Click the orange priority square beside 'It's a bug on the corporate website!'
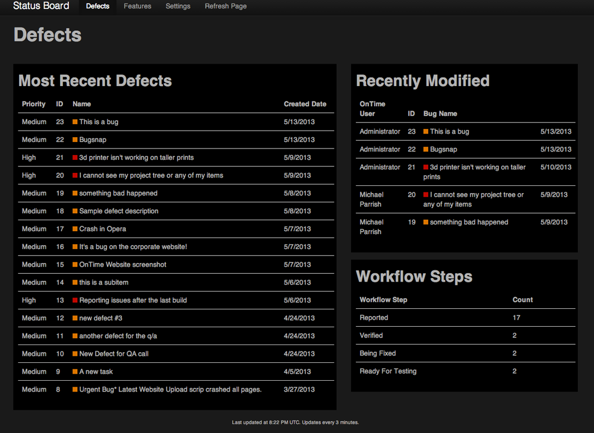 click(75, 246)
